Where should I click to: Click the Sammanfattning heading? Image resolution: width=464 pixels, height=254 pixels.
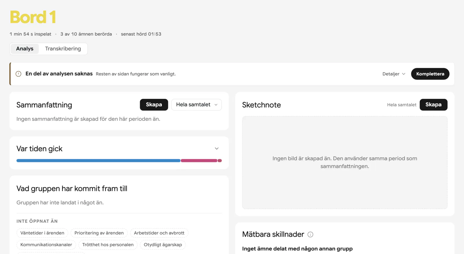pos(44,105)
